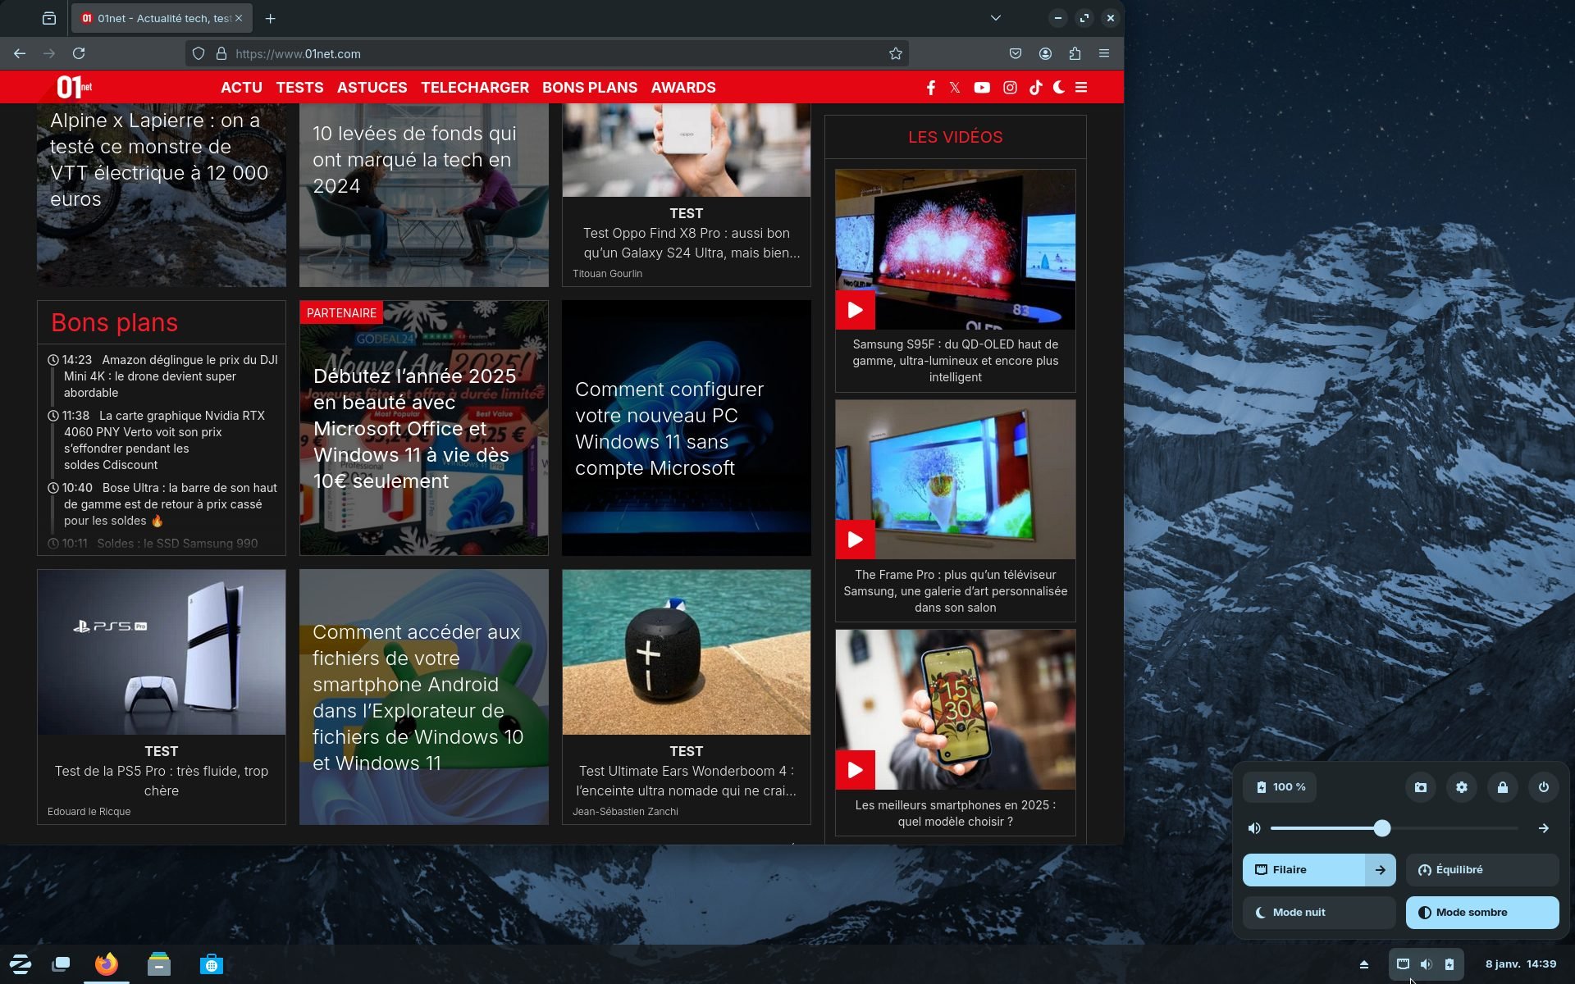Click the 100 % battery button
1575x984 pixels.
point(1281,787)
